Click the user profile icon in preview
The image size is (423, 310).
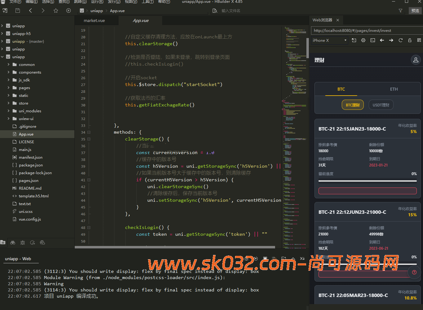click(416, 60)
